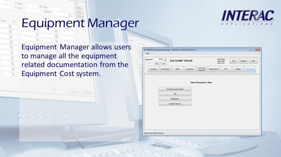This screenshot has height=157, width=281.
Task: Open the PUC tab
Action: 226,69
